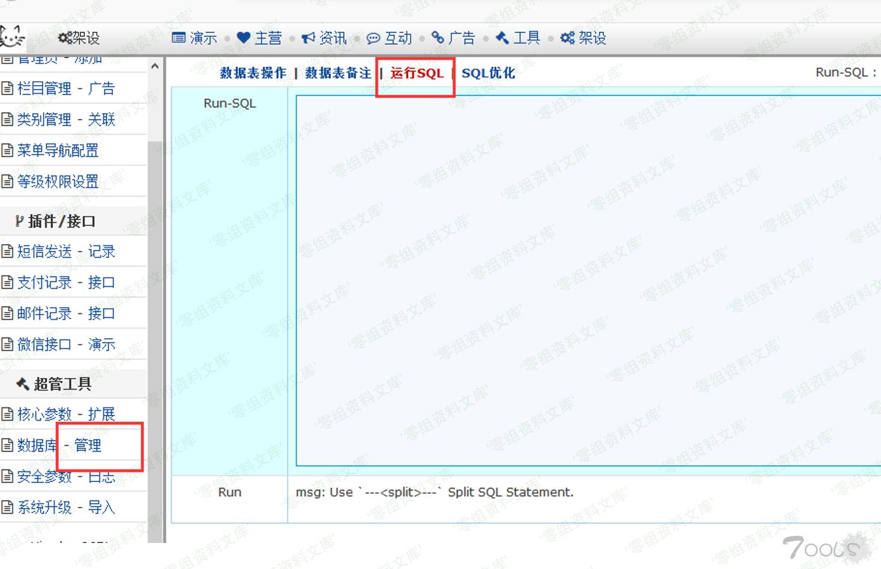
Task: Open the SQL优化 tab
Action: point(488,73)
